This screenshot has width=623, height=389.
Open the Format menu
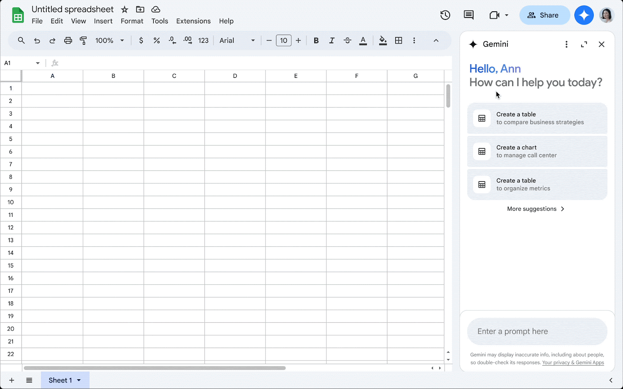coord(132,21)
